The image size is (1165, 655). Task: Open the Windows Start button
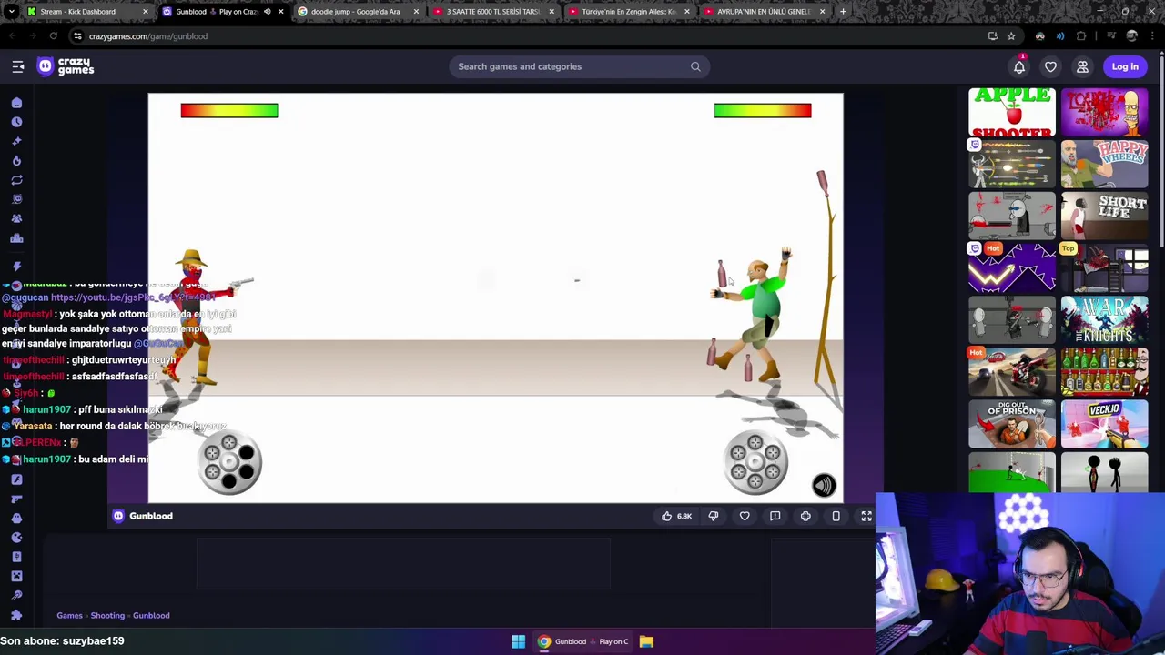click(518, 641)
